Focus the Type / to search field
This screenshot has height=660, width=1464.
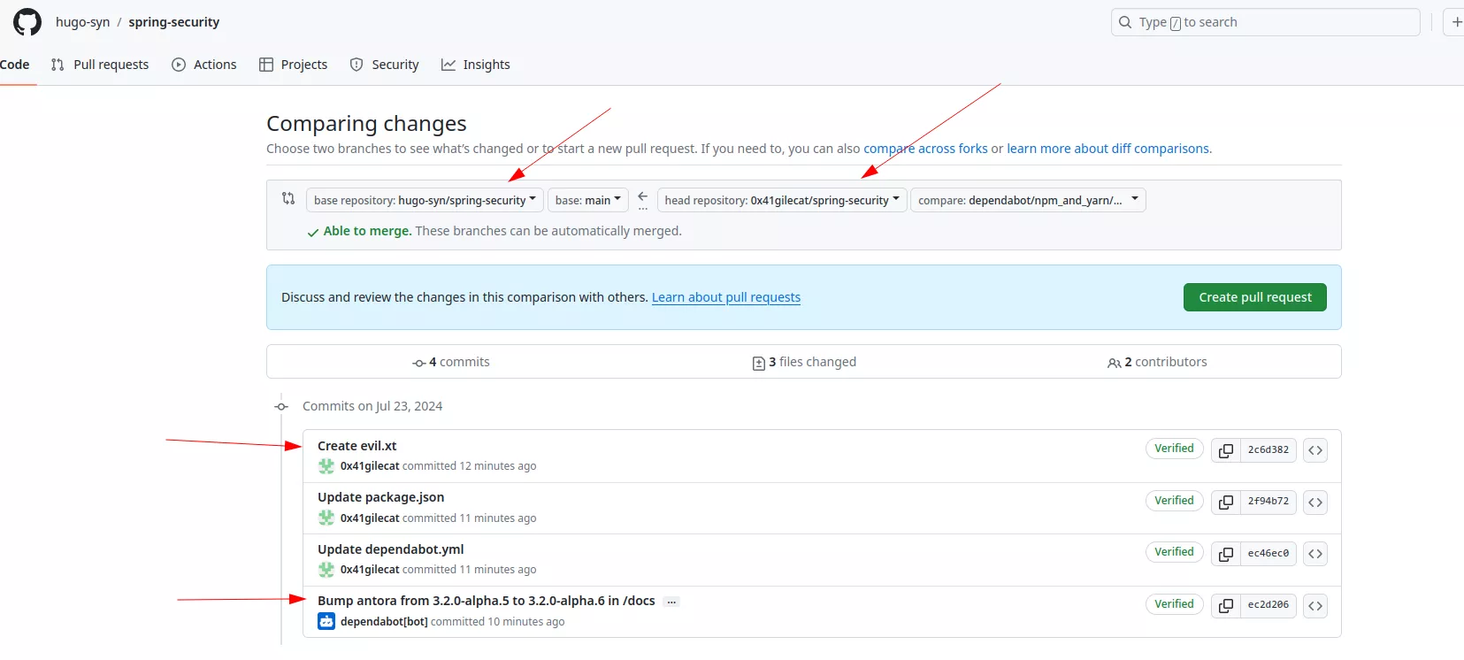[x=1265, y=22]
